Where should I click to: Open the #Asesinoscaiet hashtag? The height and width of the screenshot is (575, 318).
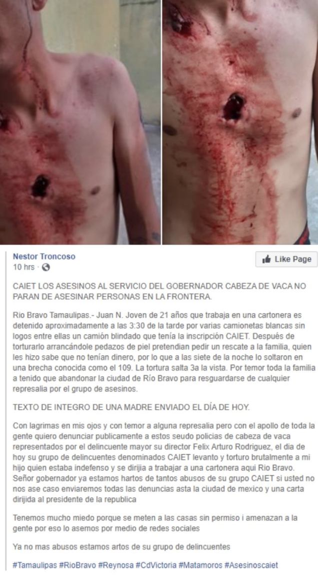click(x=251, y=565)
